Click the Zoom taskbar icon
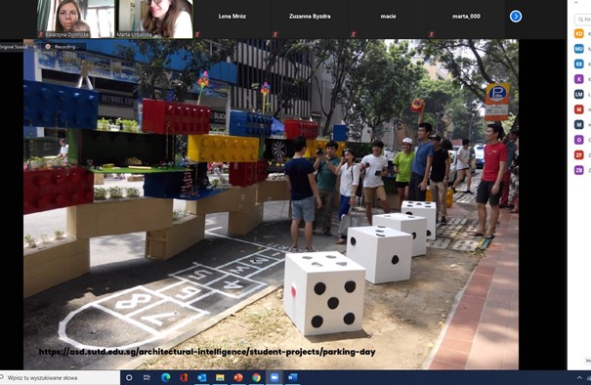Screen dimensions: 591x385 point(274,377)
